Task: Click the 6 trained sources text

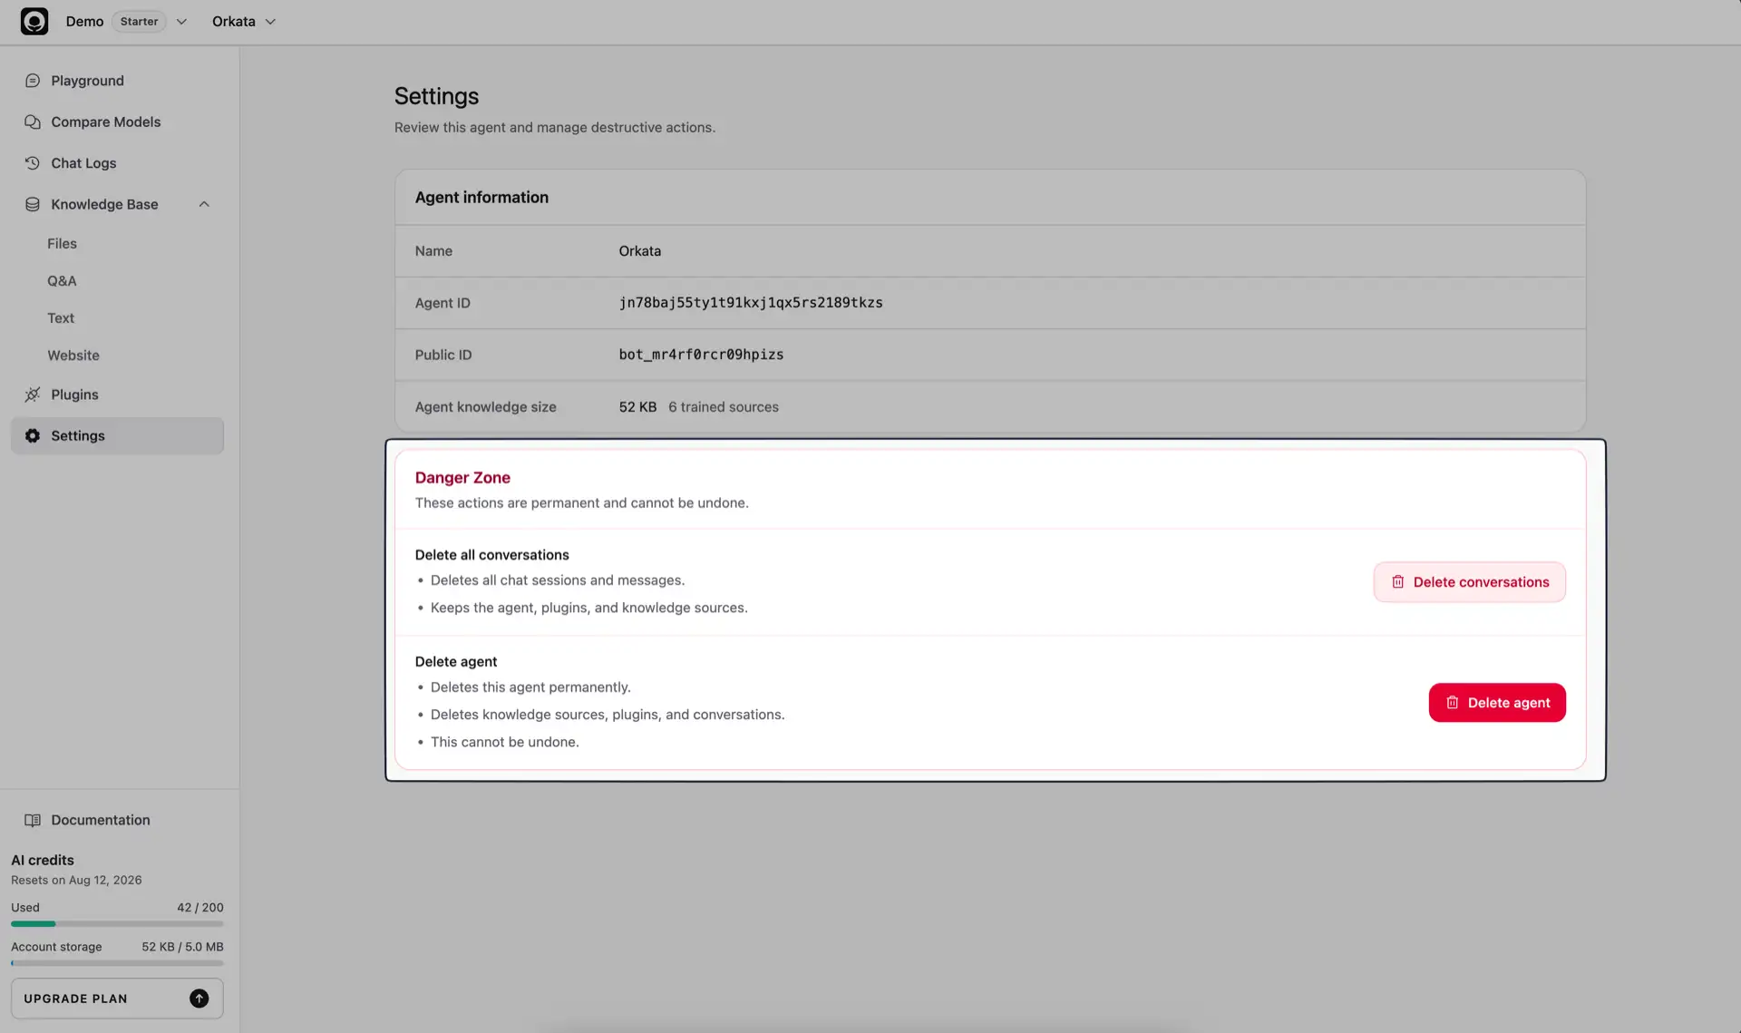Action: pyautogui.click(x=724, y=407)
